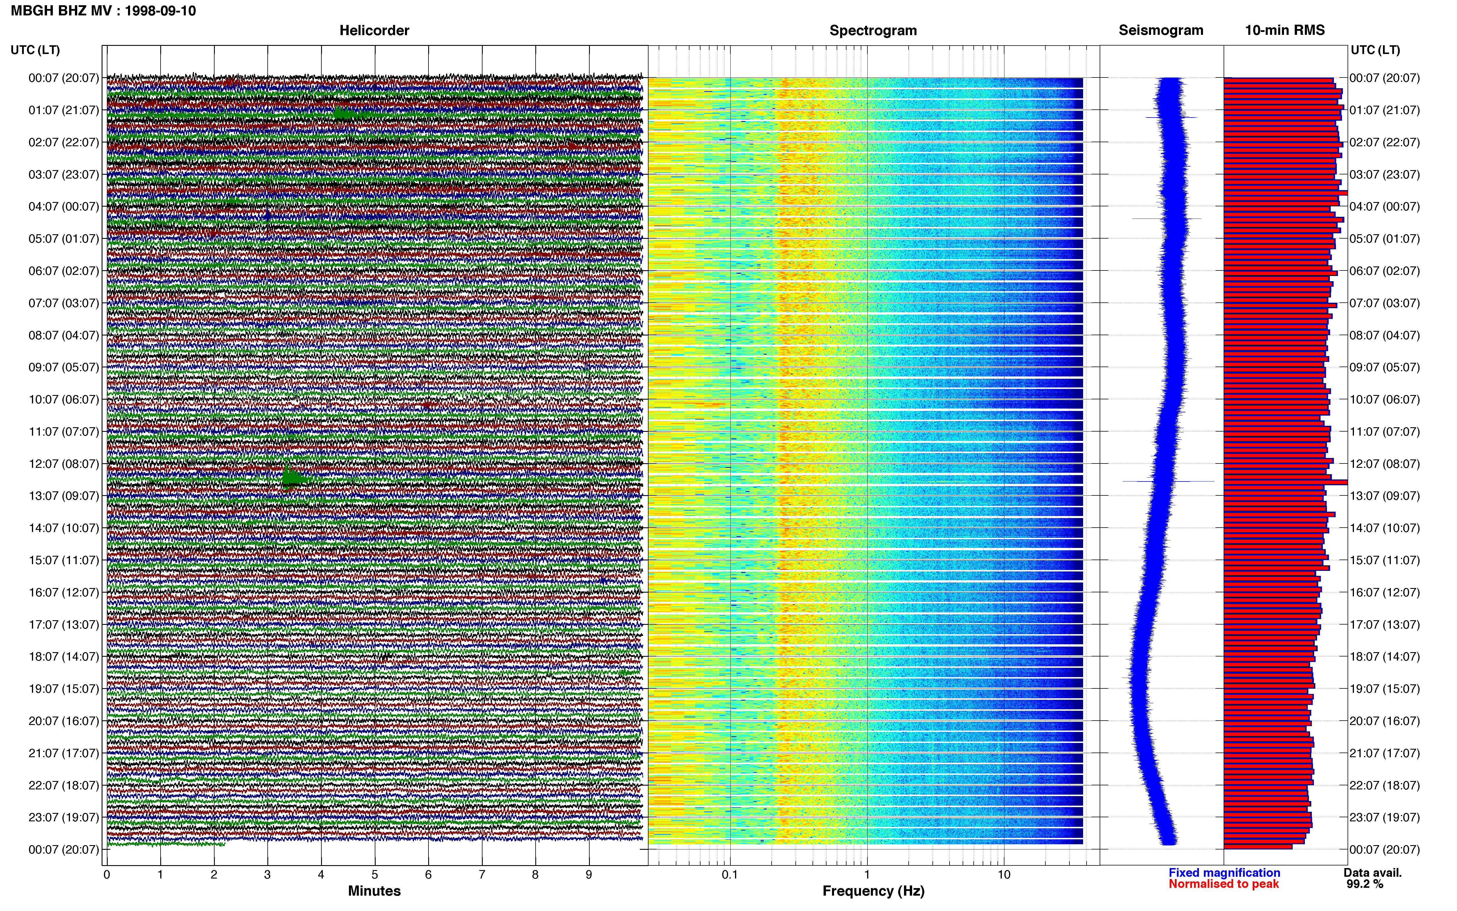This screenshot has height=911, width=1457.
Task: Select the '99.2 %' data availability value
Action: point(1365,884)
